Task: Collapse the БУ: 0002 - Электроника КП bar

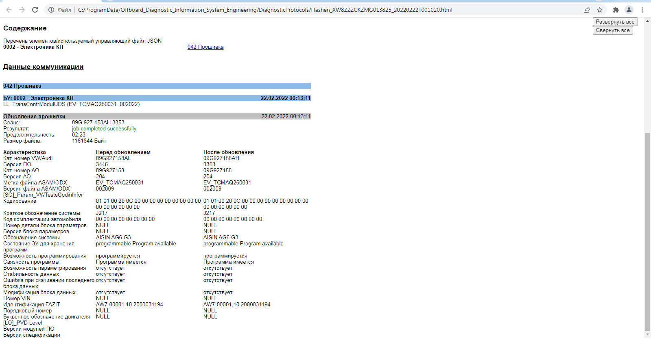Action: pos(157,98)
